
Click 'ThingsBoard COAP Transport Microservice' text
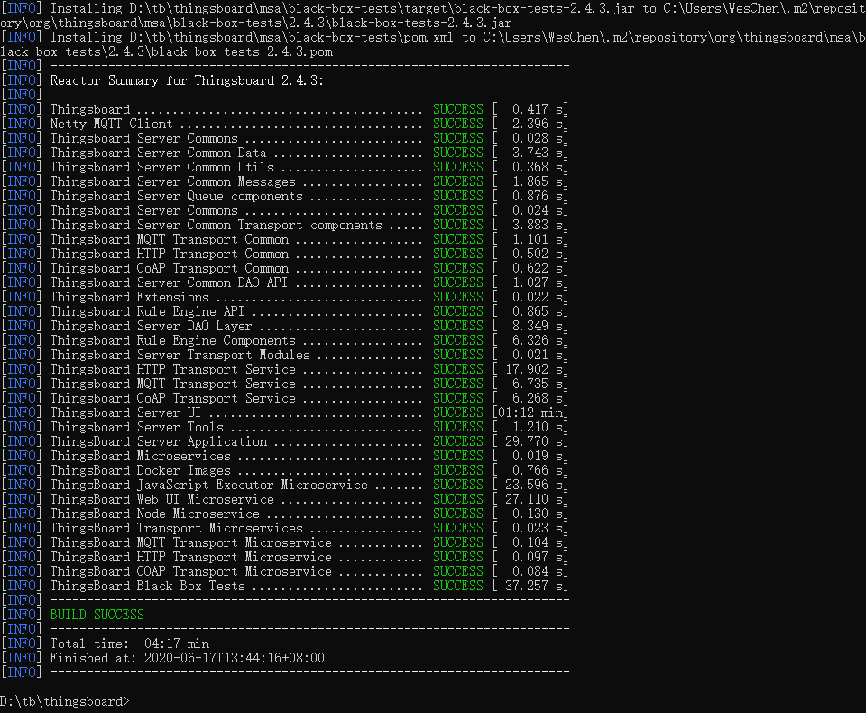click(191, 571)
